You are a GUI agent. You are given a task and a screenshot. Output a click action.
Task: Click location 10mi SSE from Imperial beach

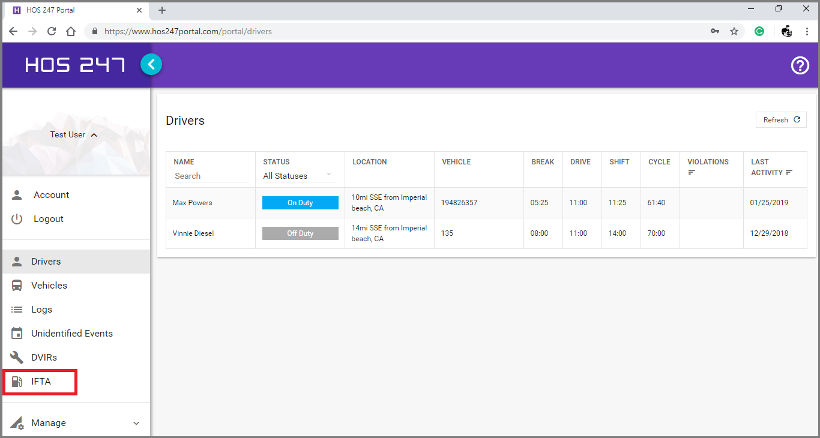389,203
